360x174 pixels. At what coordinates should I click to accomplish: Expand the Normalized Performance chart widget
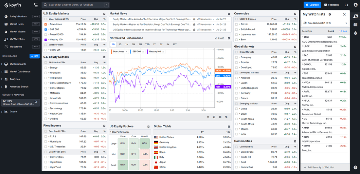229,38
